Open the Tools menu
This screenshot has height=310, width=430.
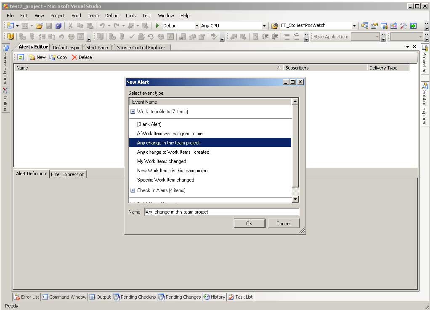(x=130, y=16)
